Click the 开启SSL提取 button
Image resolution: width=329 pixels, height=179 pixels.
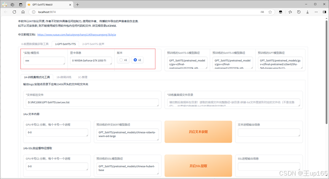pos(198,166)
